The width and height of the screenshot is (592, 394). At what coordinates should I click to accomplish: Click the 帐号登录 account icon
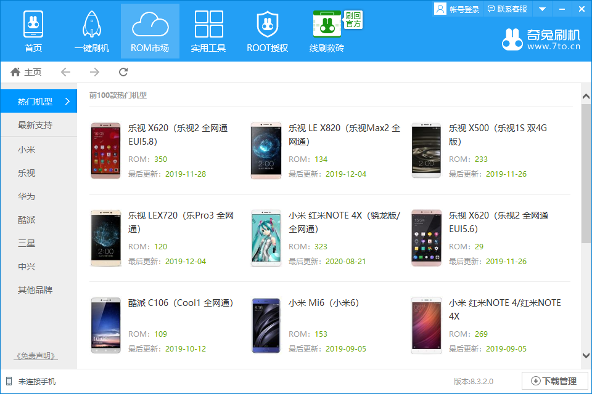(440, 9)
